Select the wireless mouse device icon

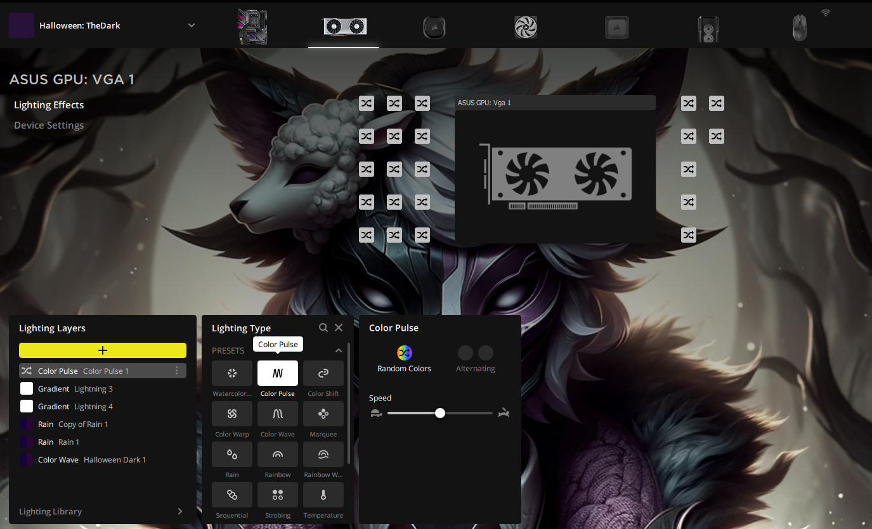pos(800,28)
